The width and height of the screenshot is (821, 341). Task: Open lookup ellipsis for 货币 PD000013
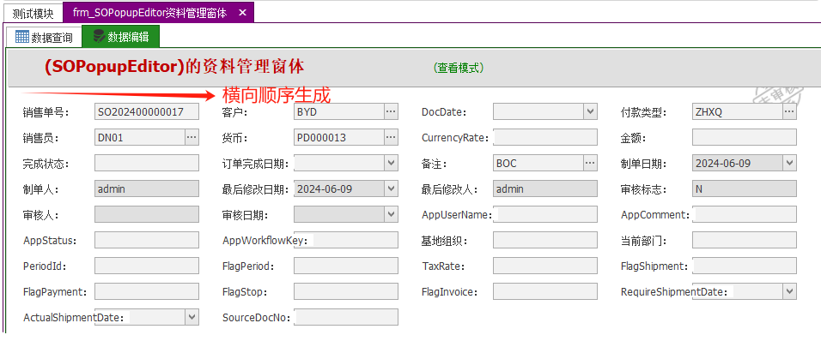point(391,137)
